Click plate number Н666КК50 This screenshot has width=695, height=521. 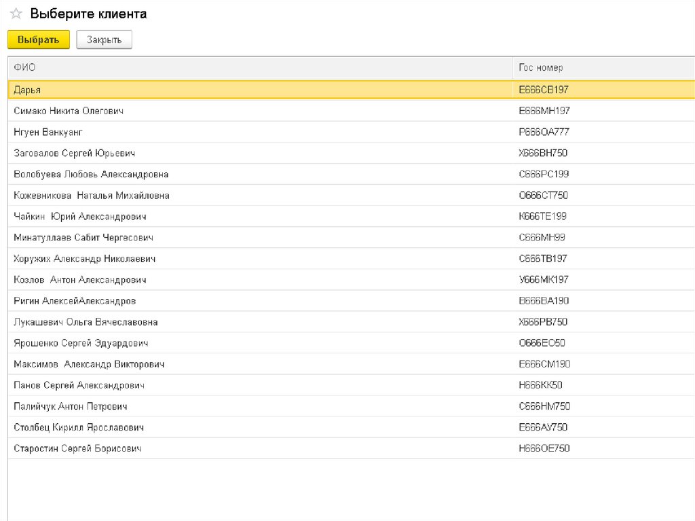(540, 385)
